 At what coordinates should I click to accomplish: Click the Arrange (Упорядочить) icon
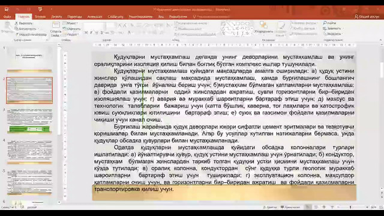pos(263,25)
